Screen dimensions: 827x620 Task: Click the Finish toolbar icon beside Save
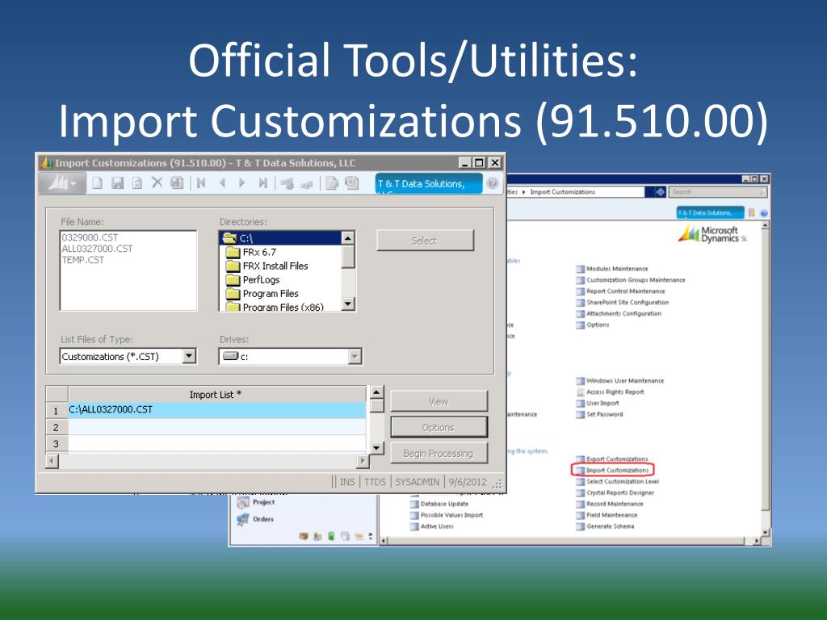tap(137, 183)
